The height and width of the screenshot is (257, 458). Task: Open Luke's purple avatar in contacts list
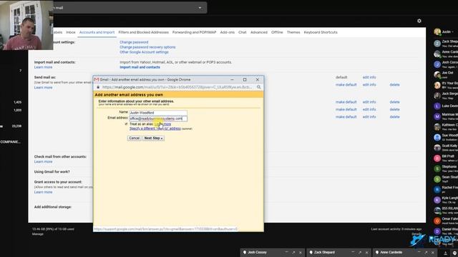click(437, 106)
